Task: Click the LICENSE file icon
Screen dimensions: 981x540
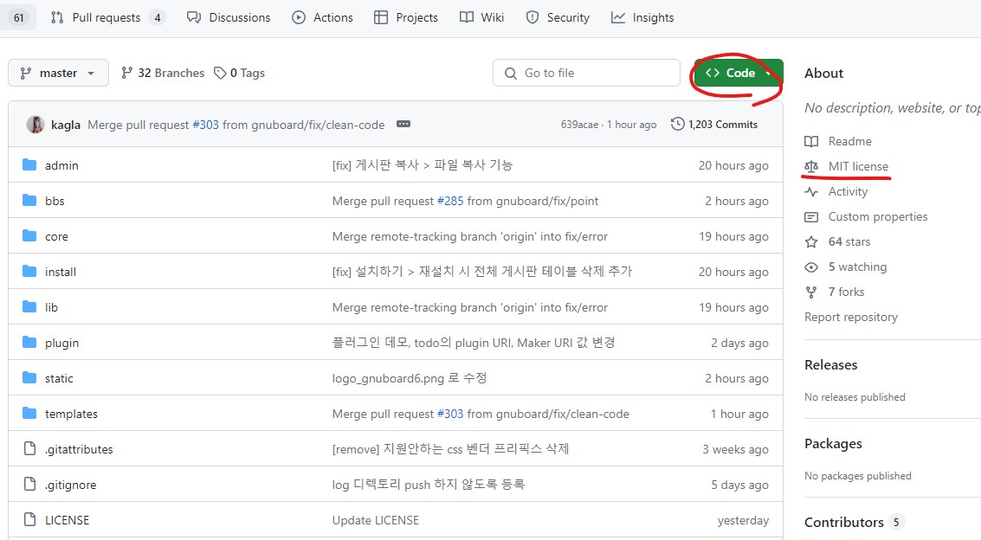Action: click(x=29, y=519)
